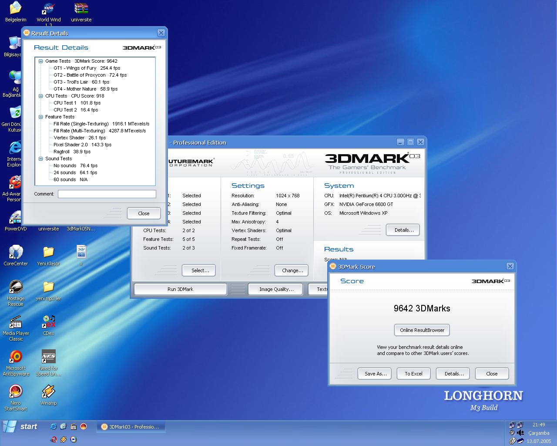Click the Result Details title bar icon
The image size is (557, 446).
[27, 33]
